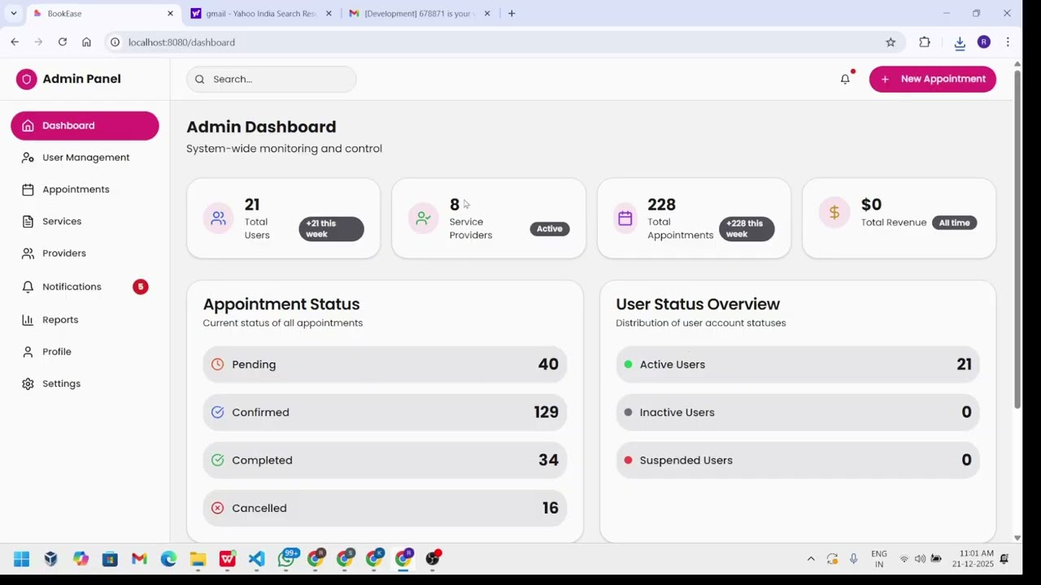Go to Profile in the sidebar
The width and height of the screenshot is (1041, 585).
click(x=85, y=352)
